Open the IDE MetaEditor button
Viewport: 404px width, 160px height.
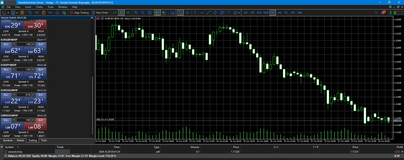pos(37,13)
